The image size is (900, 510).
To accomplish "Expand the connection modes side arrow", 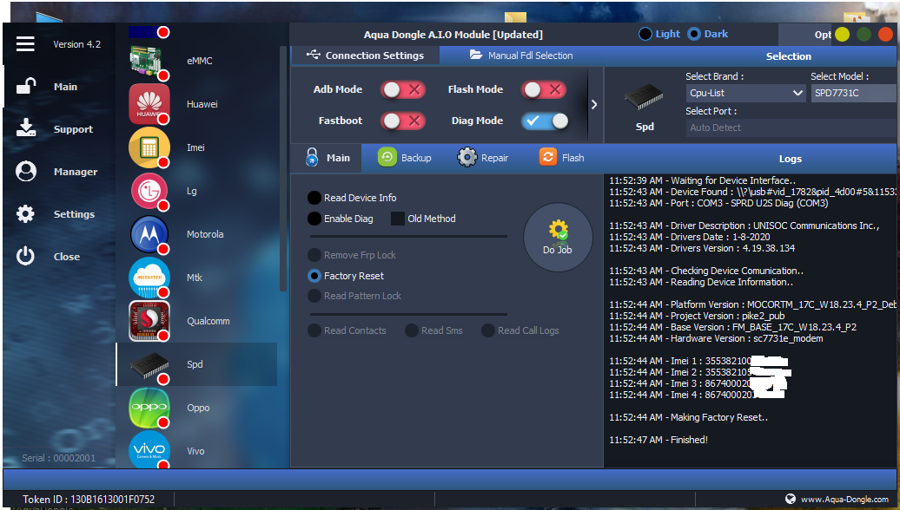I will 594,104.
